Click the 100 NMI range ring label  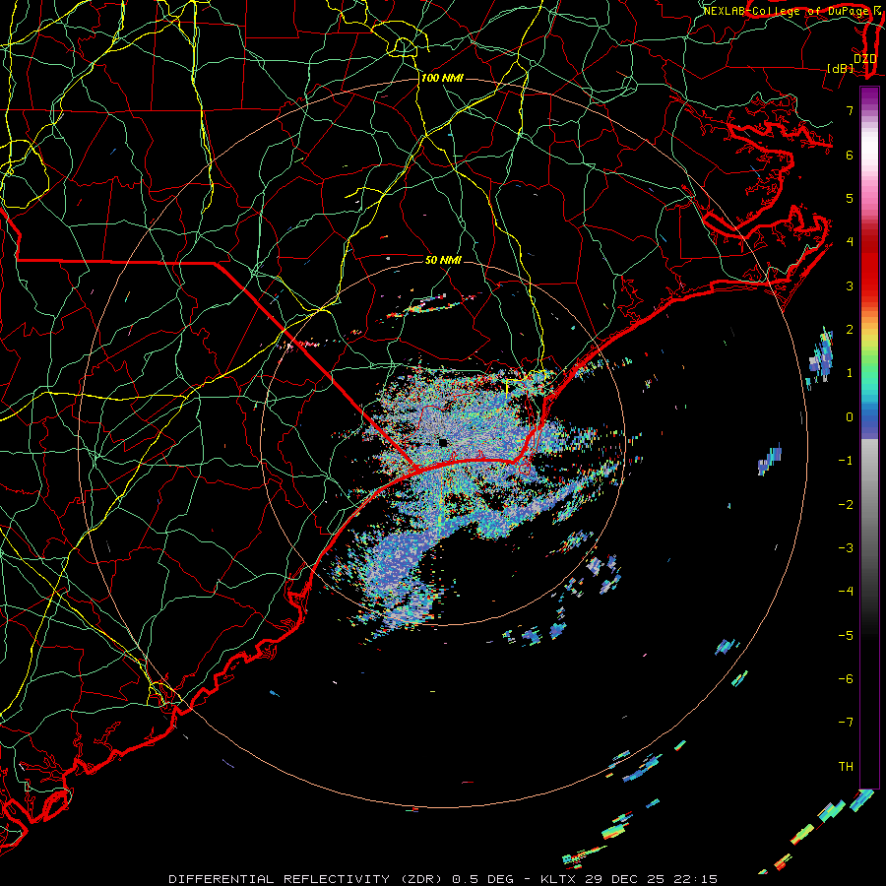pos(442,78)
